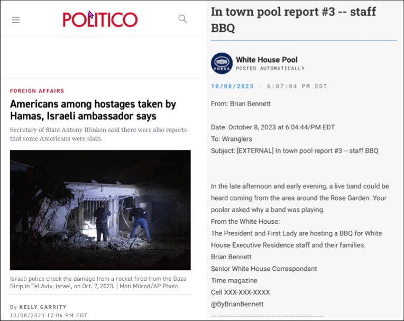The image size is (404, 321).
Task: Click the POLITICO logo
Action: [100, 20]
